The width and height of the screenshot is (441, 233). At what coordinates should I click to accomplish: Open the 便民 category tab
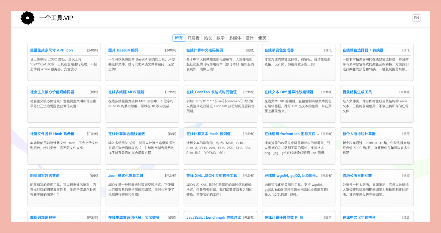tap(262, 38)
